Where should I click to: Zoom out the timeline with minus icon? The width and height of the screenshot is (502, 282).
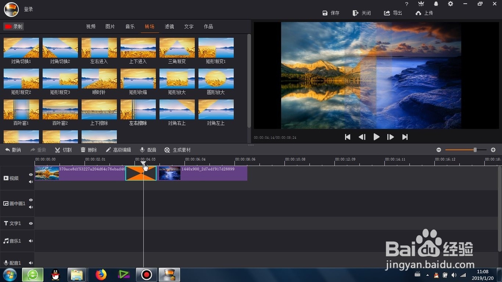click(439, 150)
